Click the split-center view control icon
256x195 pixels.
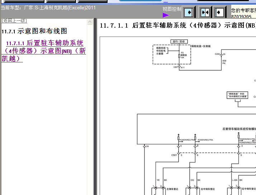[x=205, y=13]
